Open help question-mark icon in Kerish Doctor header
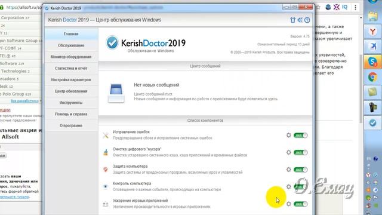The width and height of the screenshot is (382, 215). 307,20
